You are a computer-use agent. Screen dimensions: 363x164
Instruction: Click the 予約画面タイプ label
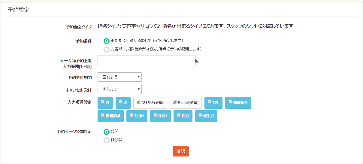[79, 27]
